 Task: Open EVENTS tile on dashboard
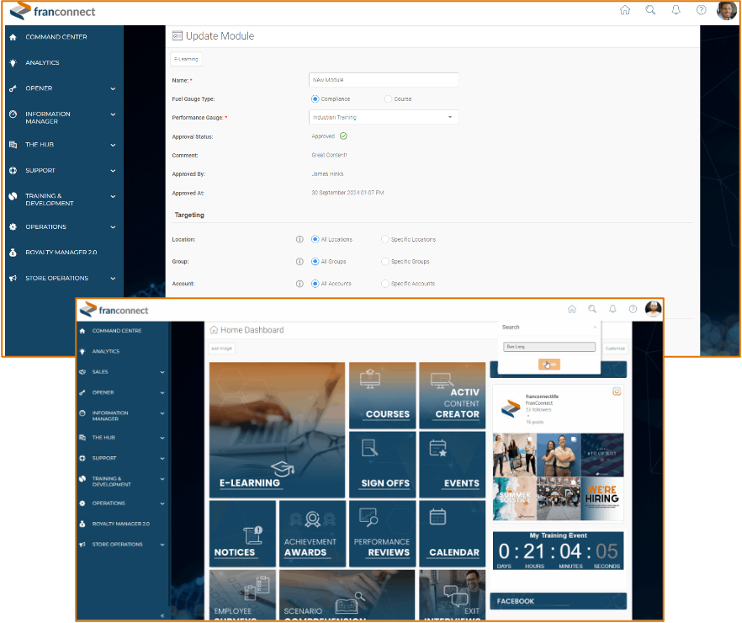tap(453, 465)
